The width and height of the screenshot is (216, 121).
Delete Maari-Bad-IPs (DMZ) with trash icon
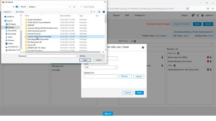(211, 57)
